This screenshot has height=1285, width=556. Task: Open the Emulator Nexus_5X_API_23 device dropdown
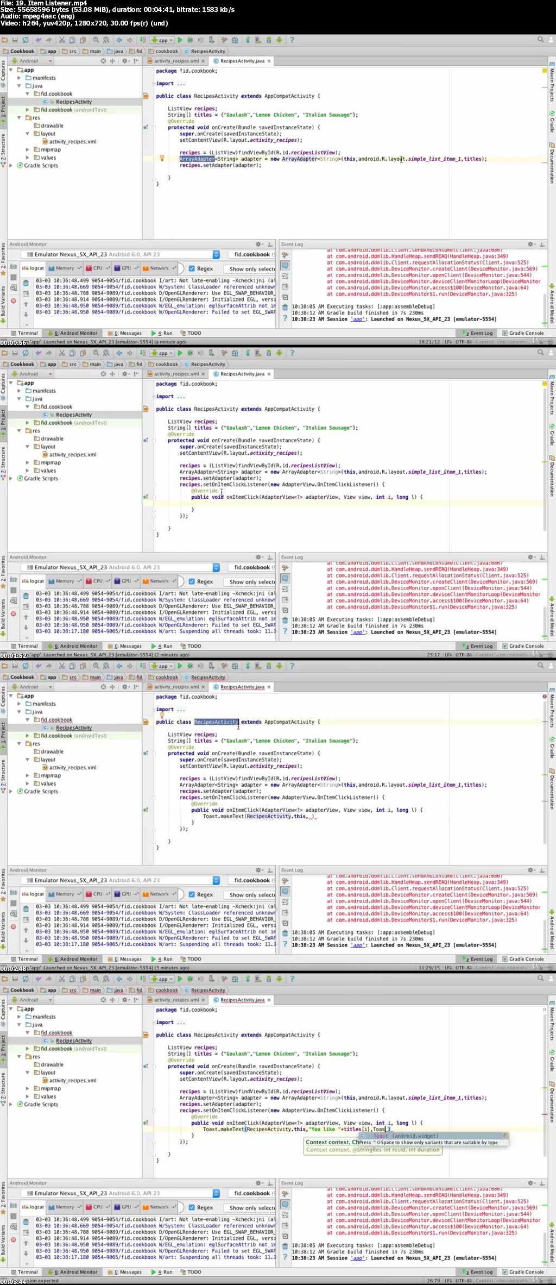pyautogui.click(x=121, y=254)
